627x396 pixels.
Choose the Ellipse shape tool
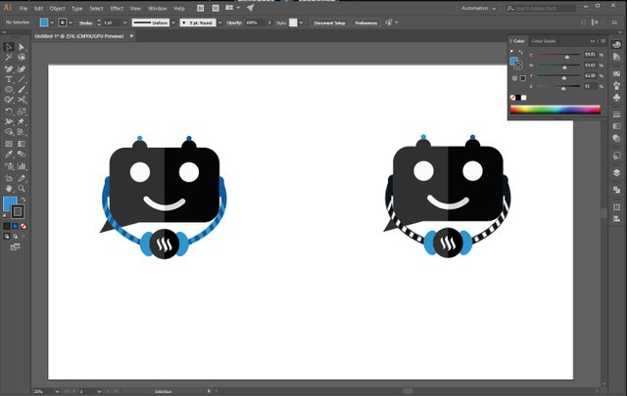(x=9, y=89)
